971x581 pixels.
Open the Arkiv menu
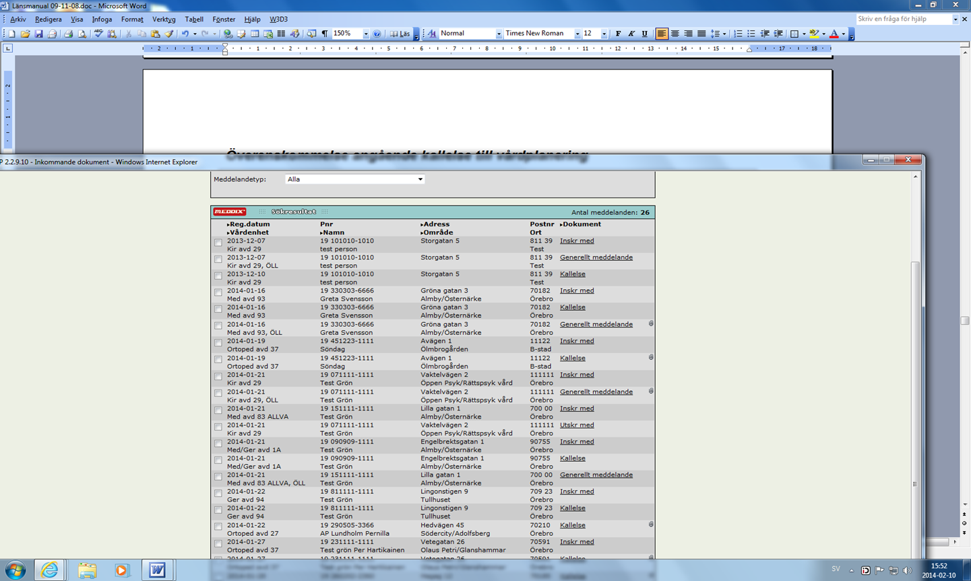point(18,20)
